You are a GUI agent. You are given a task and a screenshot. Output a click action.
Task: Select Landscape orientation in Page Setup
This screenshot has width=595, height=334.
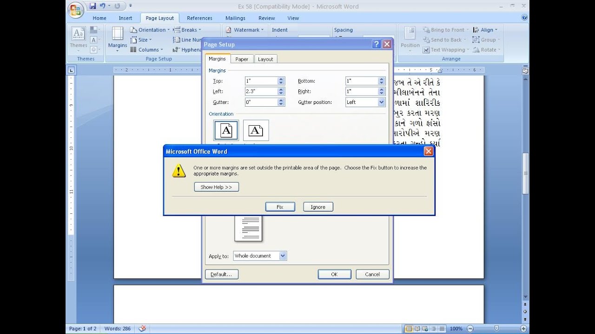pyautogui.click(x=256, y=130)
